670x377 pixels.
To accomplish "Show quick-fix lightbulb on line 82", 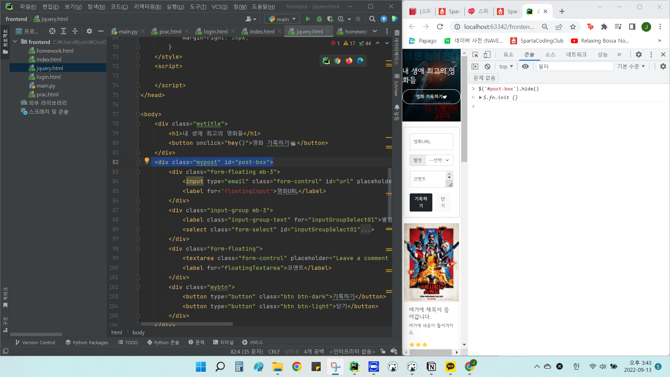I will [x=147, y=161].
